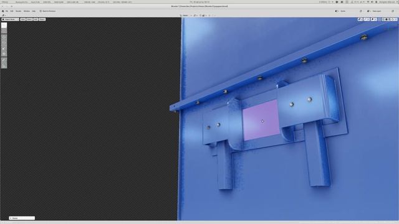The width and height of the screenshot is (399, 224).
Task: Select the Rotate tool
Action: tap(4, 43)
